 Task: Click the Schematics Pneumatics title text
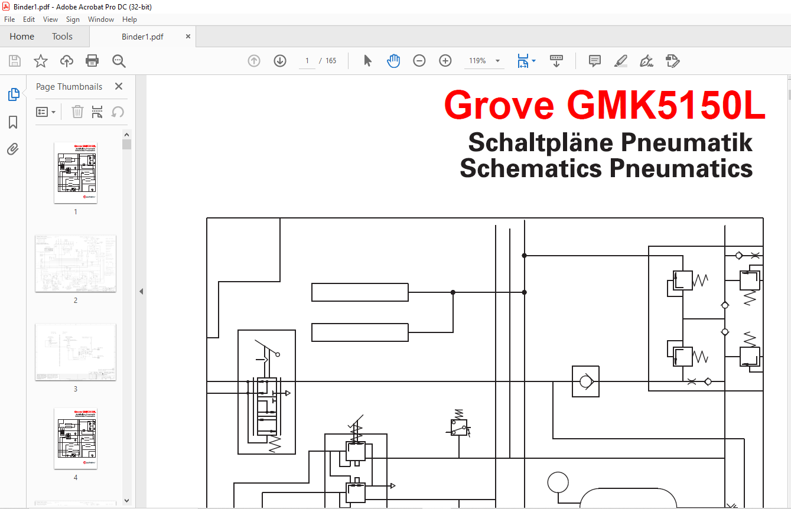click(x=606, y=168)
